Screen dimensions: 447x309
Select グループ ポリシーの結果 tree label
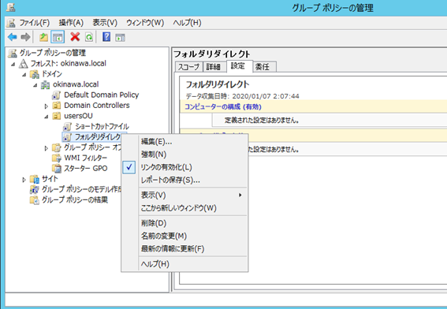tap(75, 199)
